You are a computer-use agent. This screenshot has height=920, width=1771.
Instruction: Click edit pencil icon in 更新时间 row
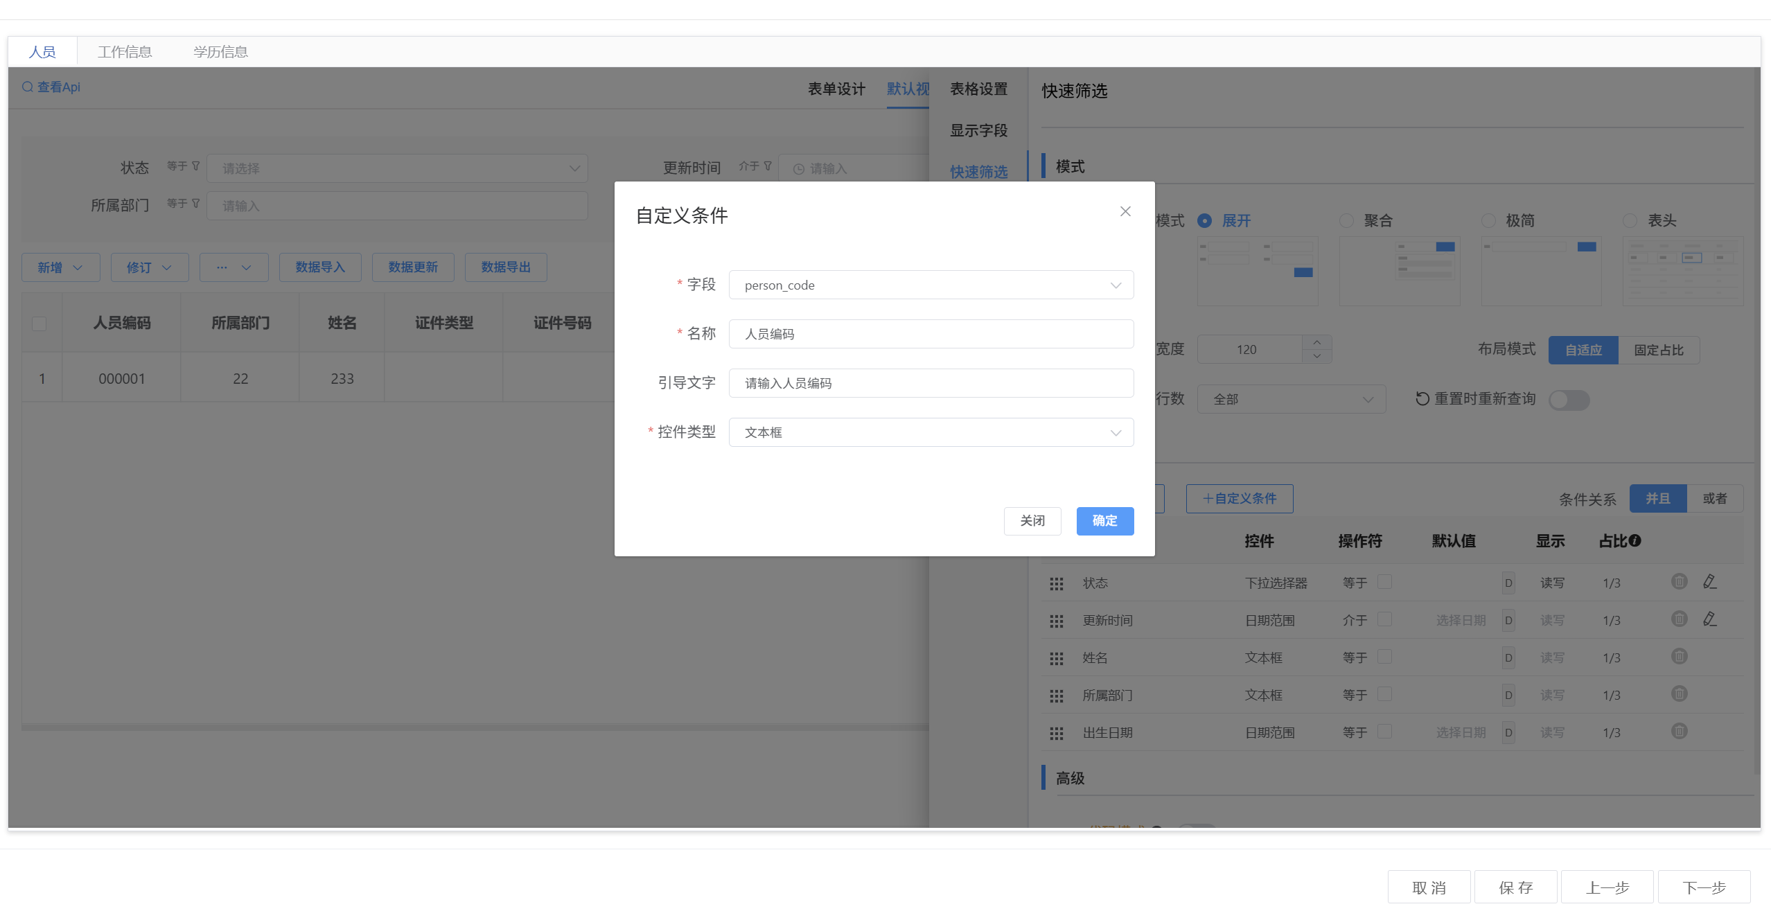pyautogui.click(x=1709, y=619)
